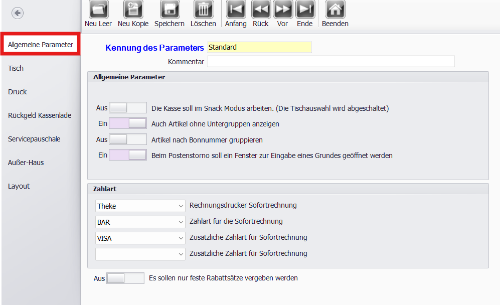This screenshot has width=500, height=305.
Task: Open the empty Zusätzliche Zahlart dropdown
Action: [x=140, y=254]
